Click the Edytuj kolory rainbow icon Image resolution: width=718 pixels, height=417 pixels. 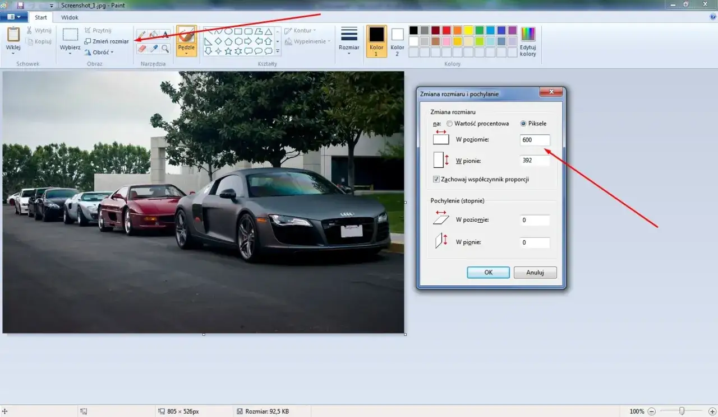coord(528,34)
